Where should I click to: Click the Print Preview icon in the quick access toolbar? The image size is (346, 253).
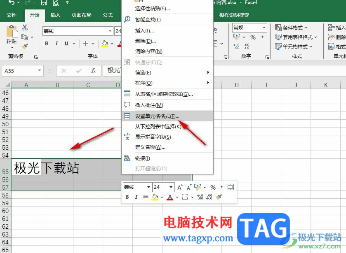(56, 2)
